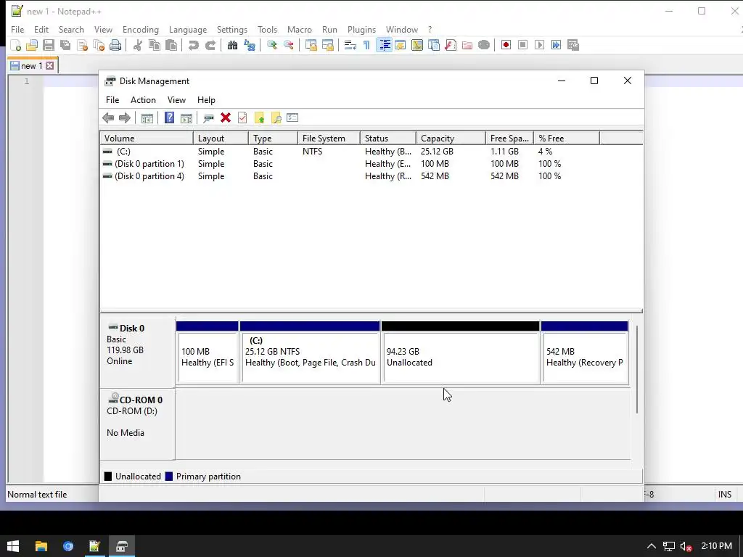Open Notepad++ Macro menu

coord(300,29)
